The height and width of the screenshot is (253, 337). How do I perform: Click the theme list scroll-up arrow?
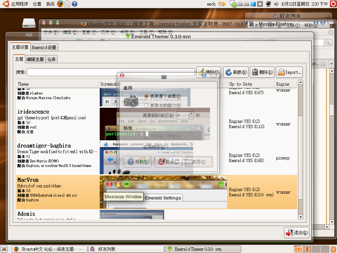301,82
